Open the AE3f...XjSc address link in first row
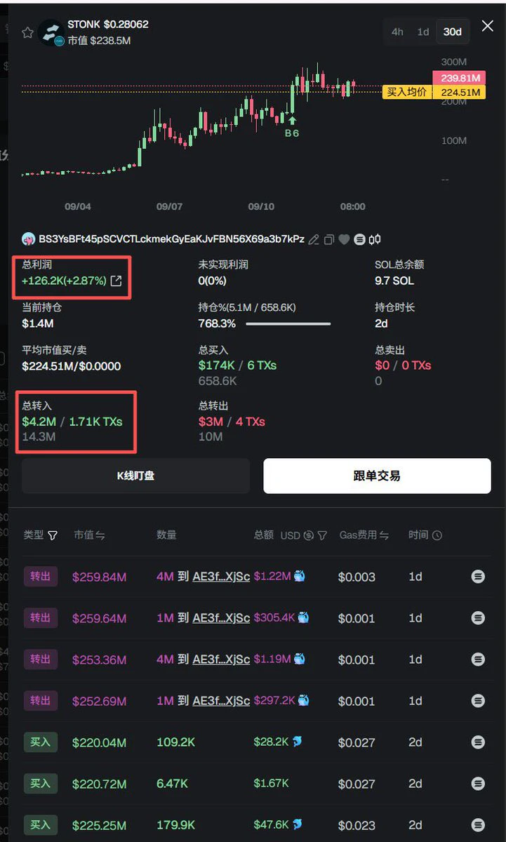This screenshot has height=842, width=506. 221,577
